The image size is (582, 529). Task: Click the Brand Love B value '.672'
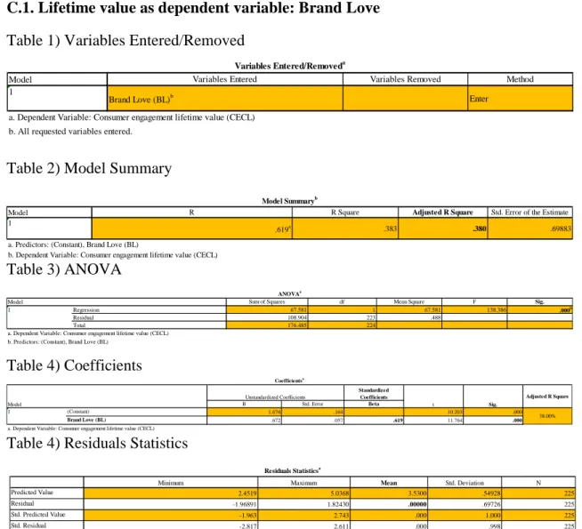click(276, 421)
